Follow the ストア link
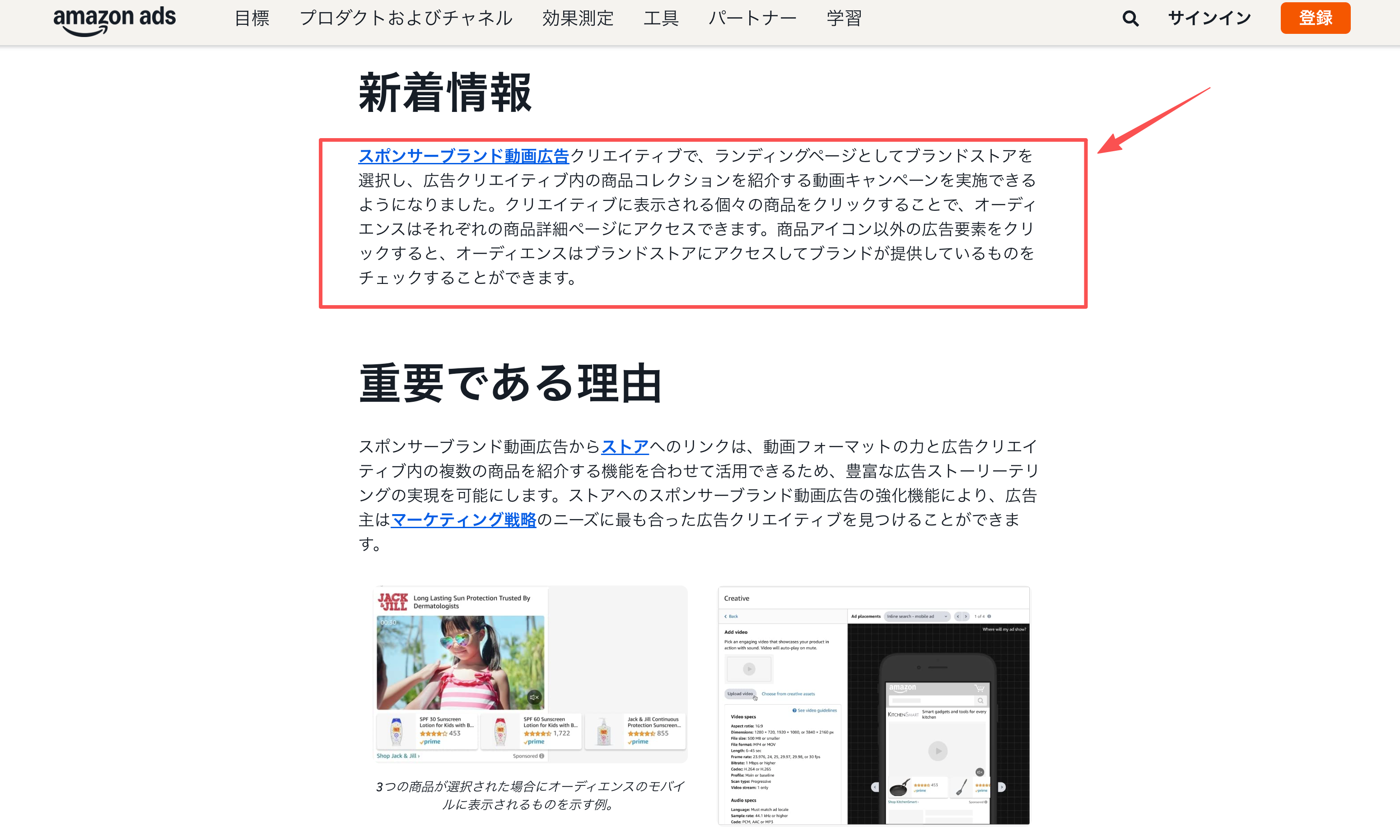Screen dimensions: 1400x836 coord(625,447)
